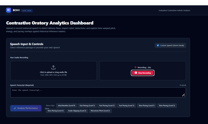The image size is (208, 124).
Task: Load Audio Clipping (Level 2) demo clip
Action: coord(77,111)
